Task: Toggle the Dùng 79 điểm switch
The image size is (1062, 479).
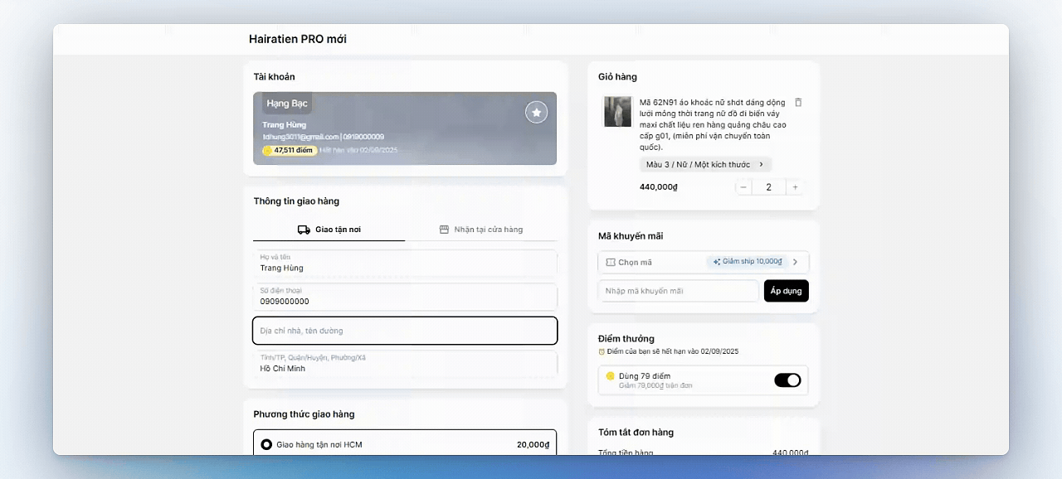Action: [x=787, y=380]
